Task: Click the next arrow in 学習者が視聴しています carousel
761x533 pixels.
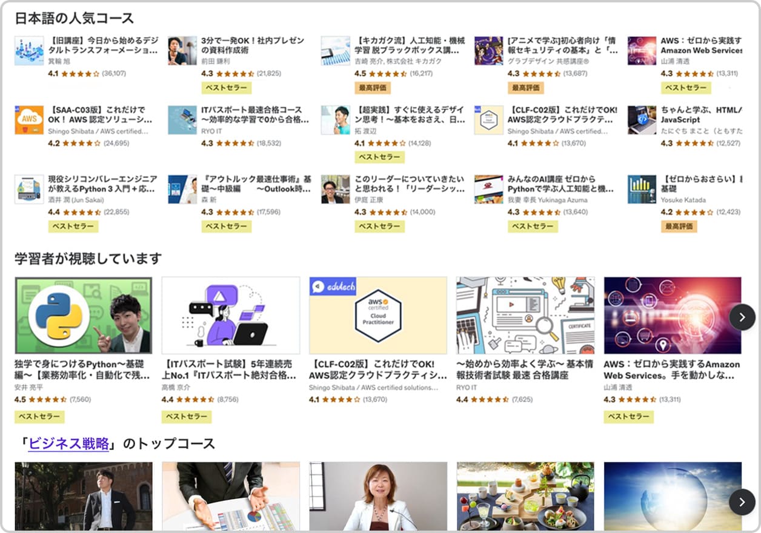Action: [742, 317]
